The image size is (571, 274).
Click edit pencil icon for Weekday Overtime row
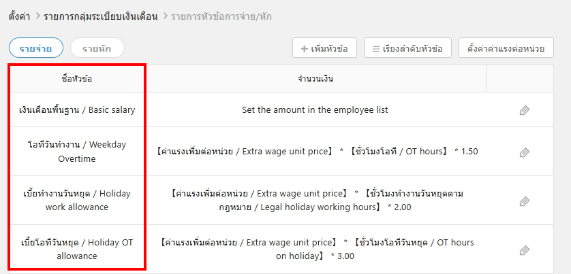tap(524, 152)
